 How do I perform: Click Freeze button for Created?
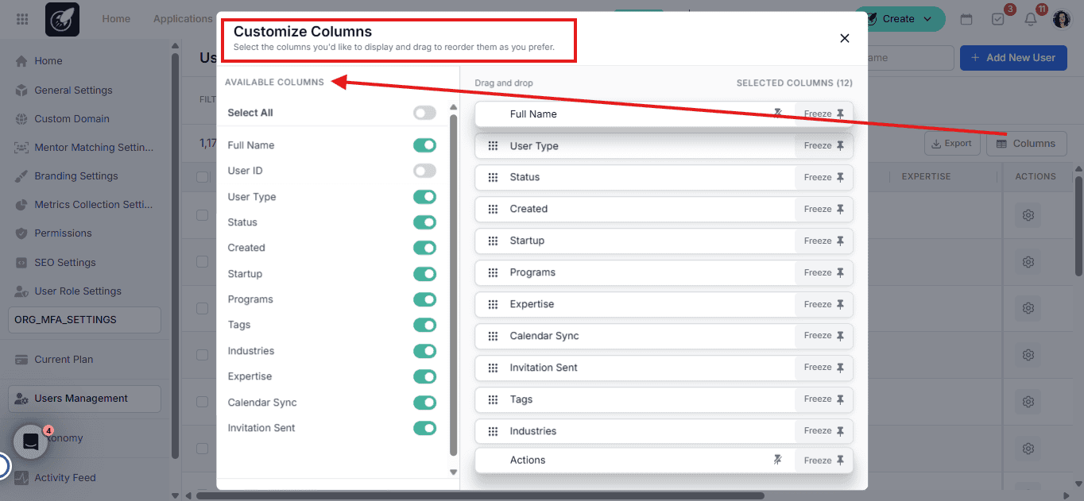[x=824, y=210]
